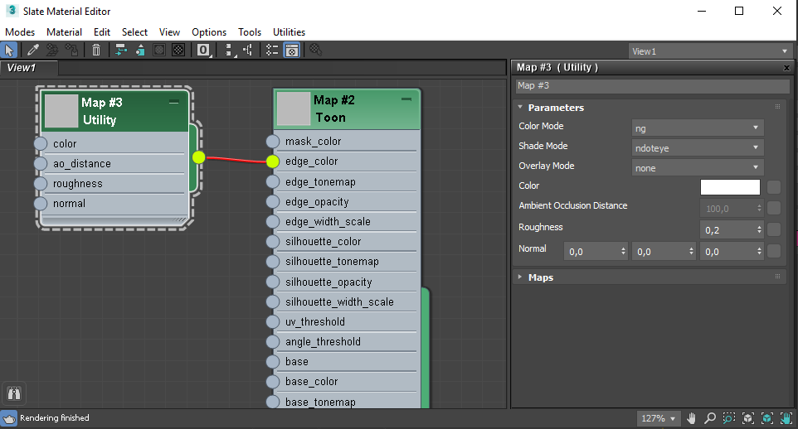This screenshot has height=429, width=798.
Task: Click the map button next to Roughness
Action: pyautogui.click(x=774, y=229)
